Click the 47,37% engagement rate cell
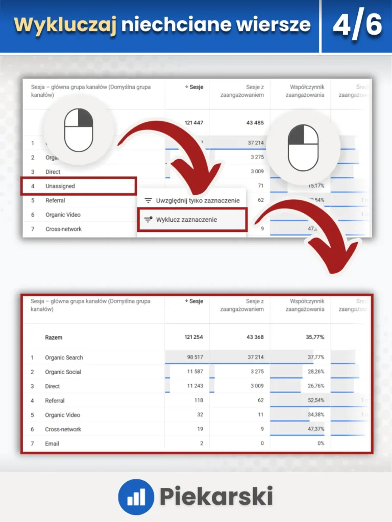Viewport: 392px width, 522px height. point(316,428)
